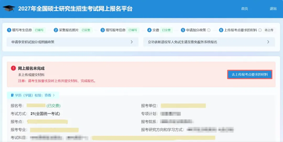Select step 6 上传报考点要求的材料
This screenshot has width=283, height=142.
point(238,30)
